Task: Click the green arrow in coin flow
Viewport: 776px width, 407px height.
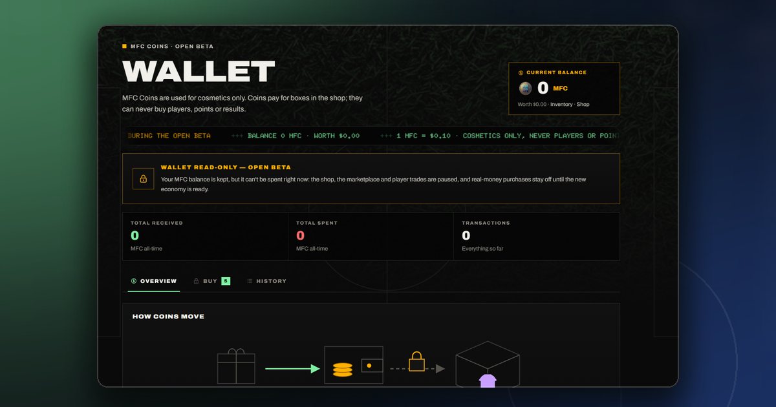Action: click(x=292, y=369)
